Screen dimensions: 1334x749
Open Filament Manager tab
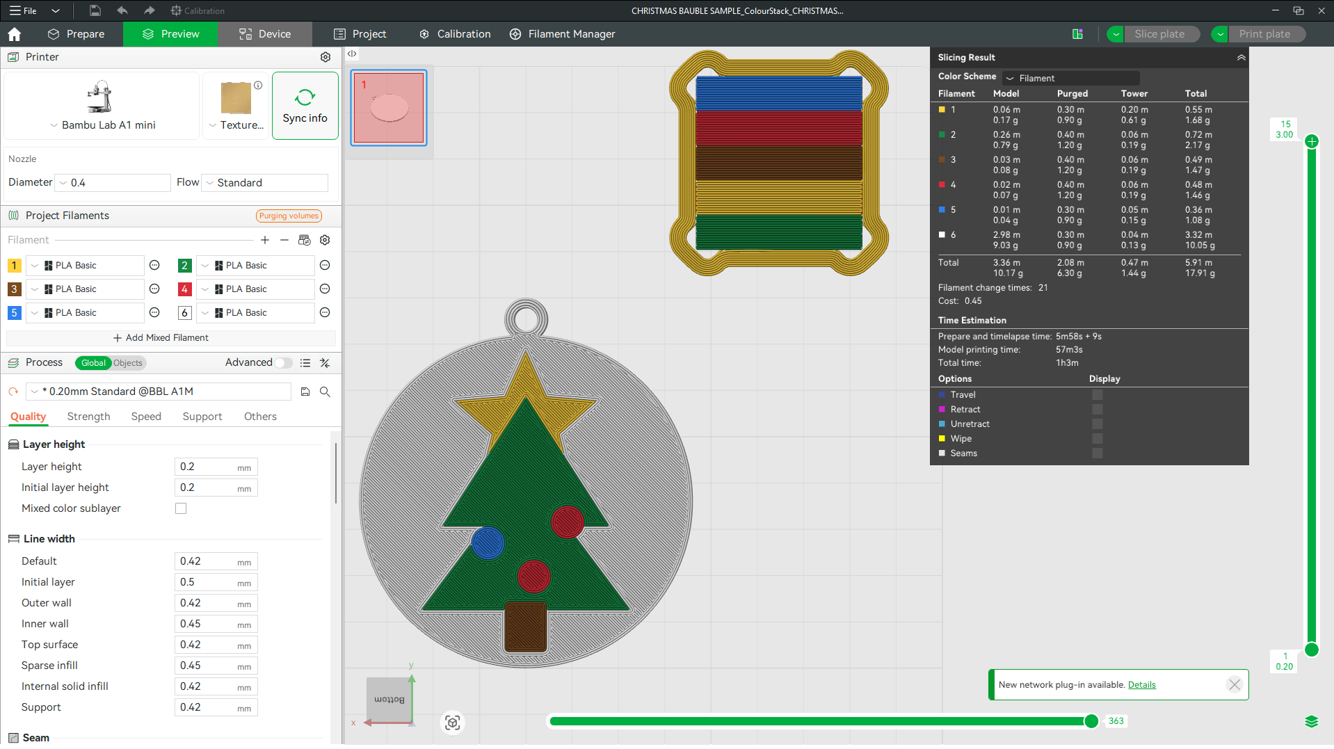coord(562,34)
